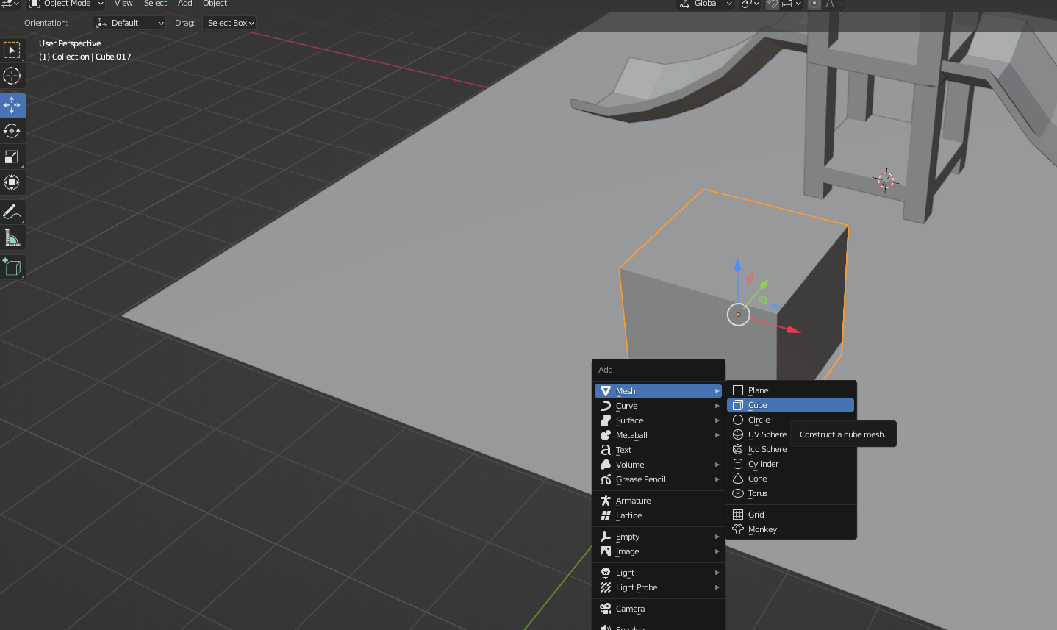Open the Object Mode dropdown
The width and height of the screenshot is (1057, 630).
(66, 4)
